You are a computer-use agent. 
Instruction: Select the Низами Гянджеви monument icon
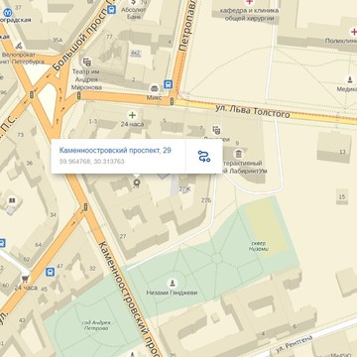pyautogui.click(x=172, y=283)
